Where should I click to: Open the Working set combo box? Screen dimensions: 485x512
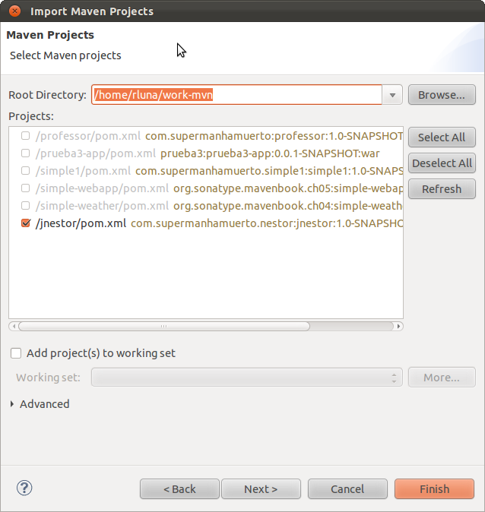(x=246, y=378)
